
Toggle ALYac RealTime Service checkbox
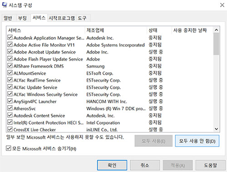[10, 80]
